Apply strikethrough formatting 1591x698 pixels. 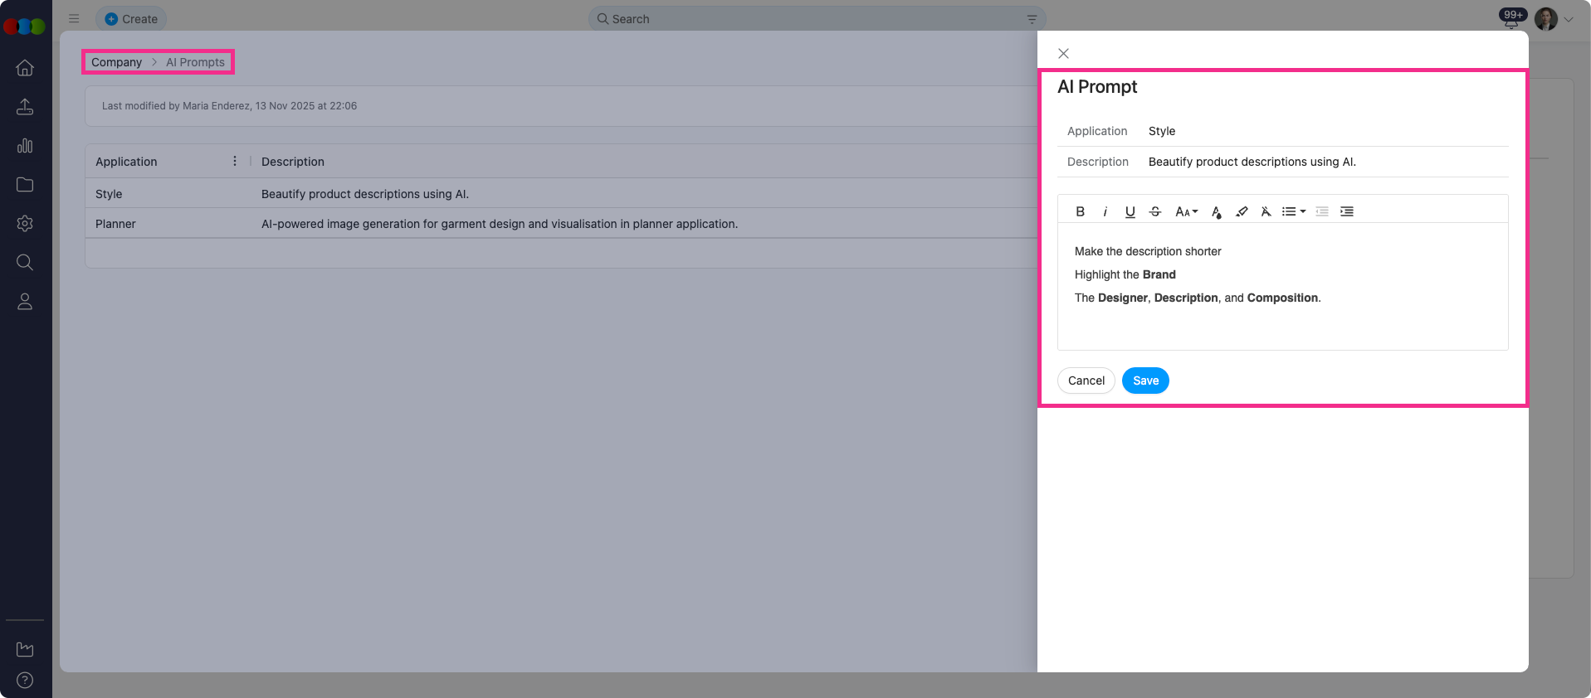[x=1154, y=211]
